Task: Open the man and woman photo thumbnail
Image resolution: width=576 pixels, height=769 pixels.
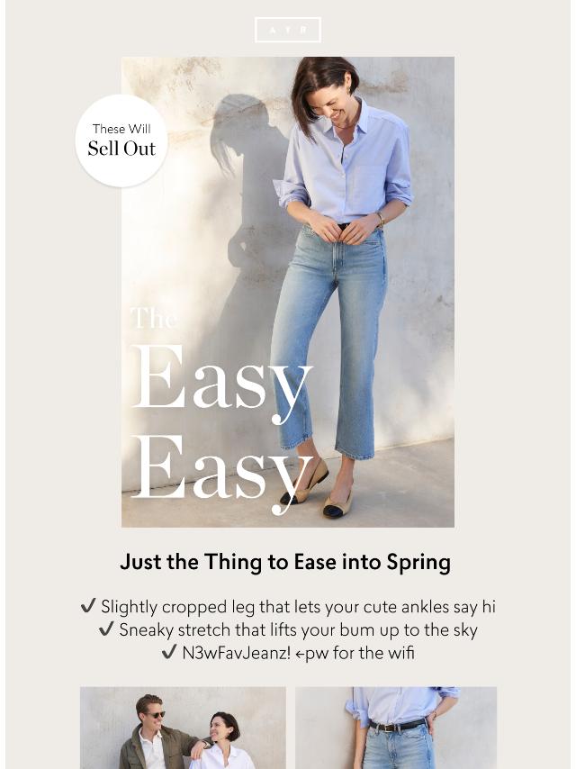Action: point(183,728)
